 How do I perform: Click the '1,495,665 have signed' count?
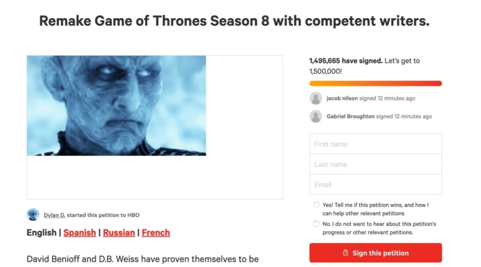tap(345, 61)
